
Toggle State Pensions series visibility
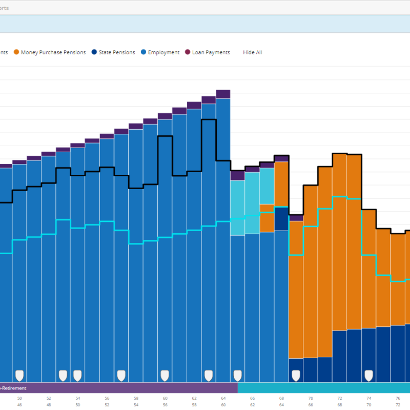[117, 52]
